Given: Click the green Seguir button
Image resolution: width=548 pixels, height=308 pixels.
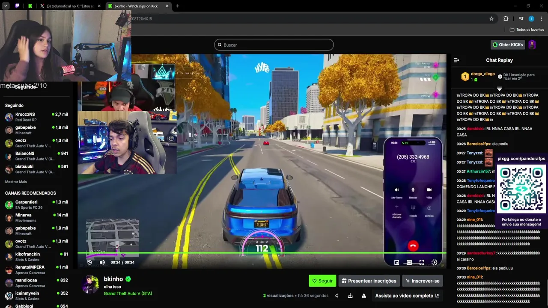Looking at the screenshot, I should [322, 281].
